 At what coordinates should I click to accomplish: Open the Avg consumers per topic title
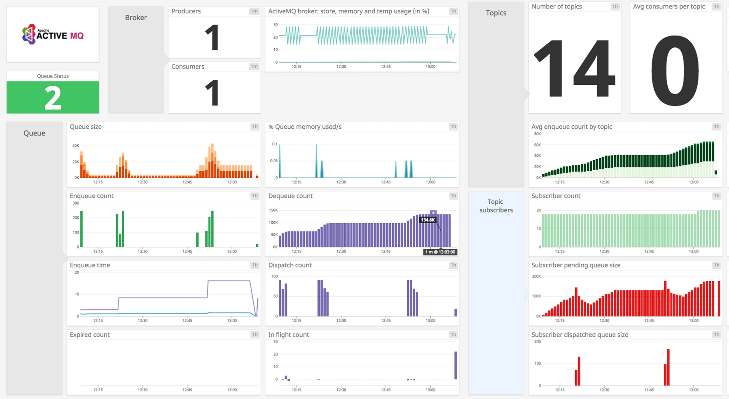click(x=669, y=6)
